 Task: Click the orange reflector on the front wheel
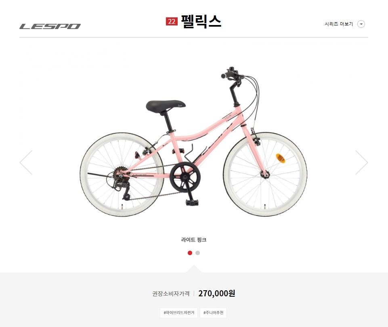coord(280,158)
